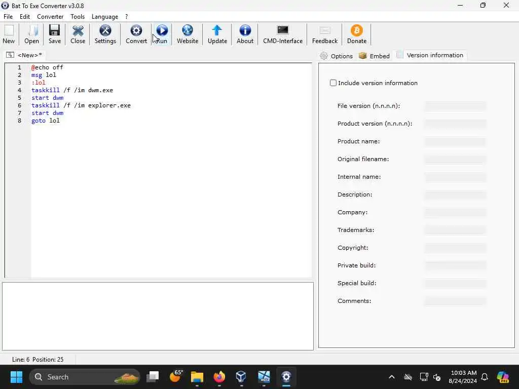Open the Tools menu
519x389 pixels.
pos(78,17)
